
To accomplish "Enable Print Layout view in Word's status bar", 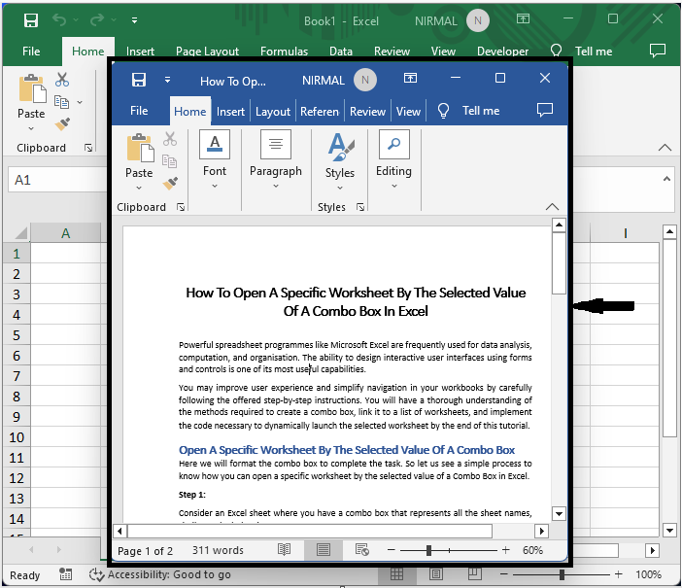I will point(323,550).
